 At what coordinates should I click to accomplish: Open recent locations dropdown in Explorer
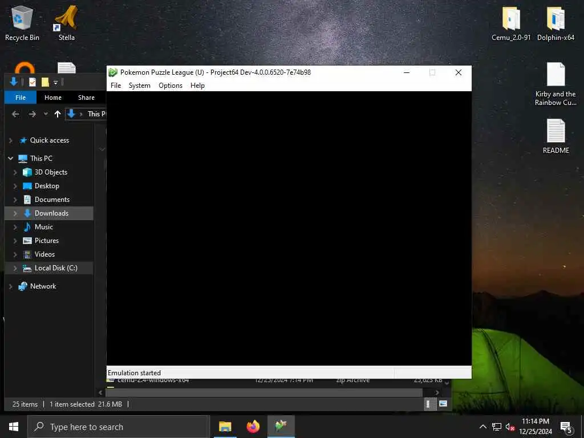(46, 114)
